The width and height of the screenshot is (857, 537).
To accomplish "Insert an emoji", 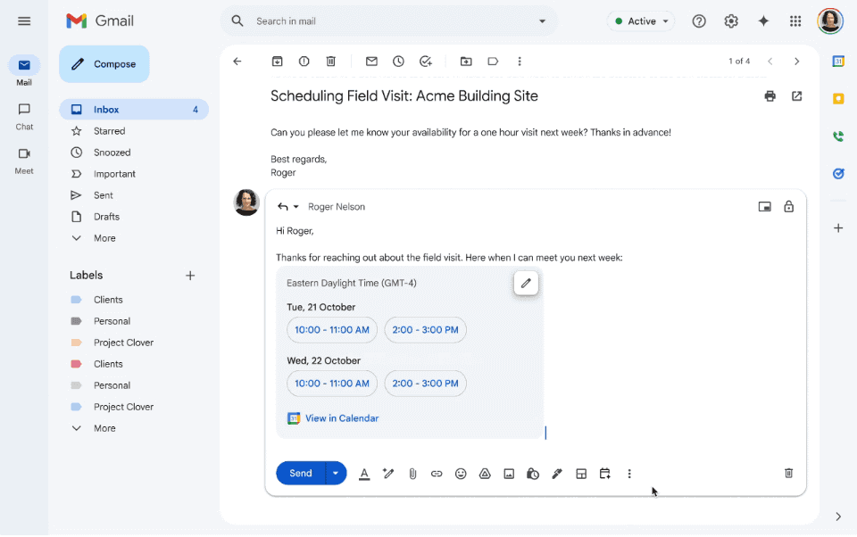I will click(461, 474).
